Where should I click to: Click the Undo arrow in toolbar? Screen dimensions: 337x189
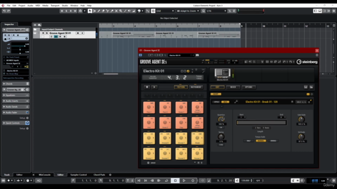point(4,11)
